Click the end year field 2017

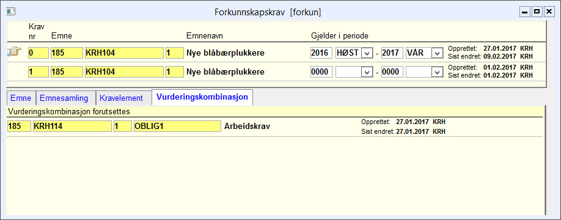(x=392, y=53)
